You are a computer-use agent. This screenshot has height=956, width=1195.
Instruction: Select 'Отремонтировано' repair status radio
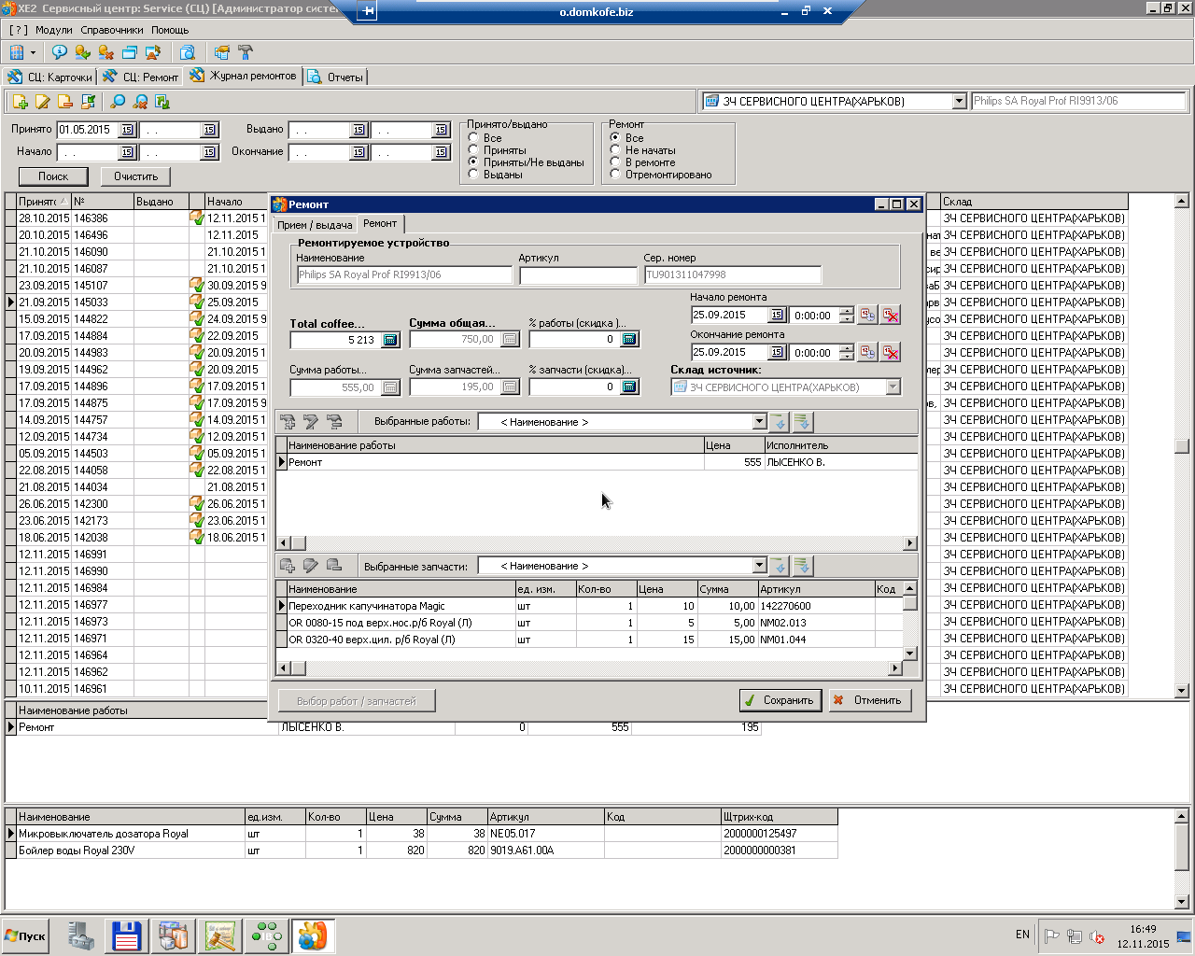(x=615, y=175)
